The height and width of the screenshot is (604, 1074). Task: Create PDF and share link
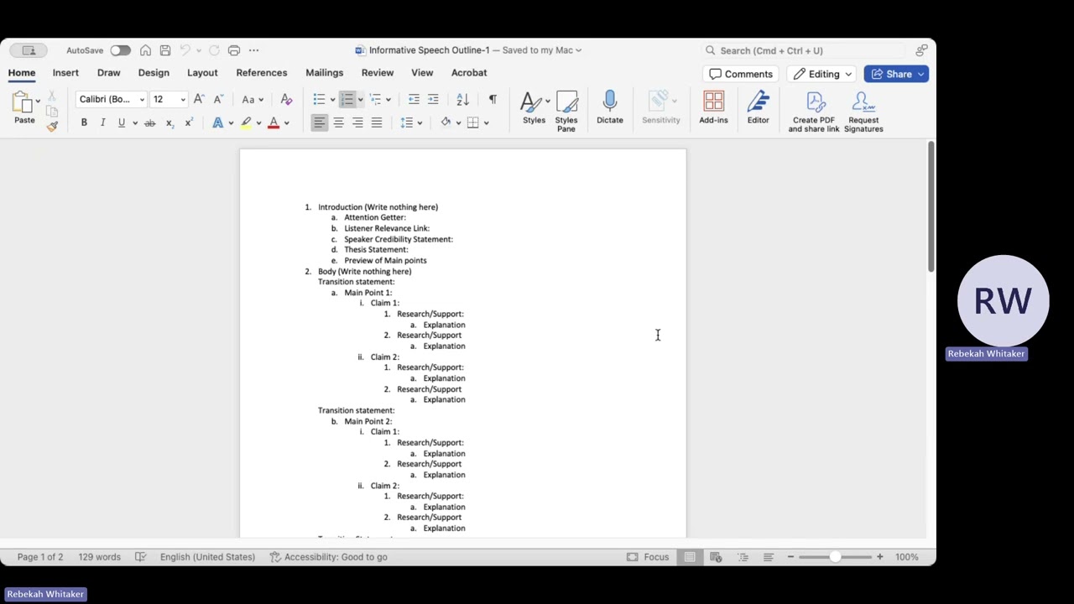click(814, 112)
